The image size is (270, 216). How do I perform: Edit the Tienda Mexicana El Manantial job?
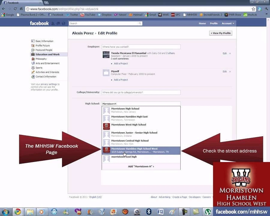[224, 53]
